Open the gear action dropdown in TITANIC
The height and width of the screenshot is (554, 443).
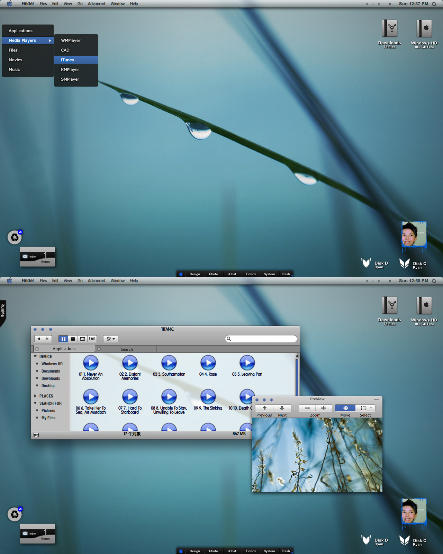click(111, 339)
